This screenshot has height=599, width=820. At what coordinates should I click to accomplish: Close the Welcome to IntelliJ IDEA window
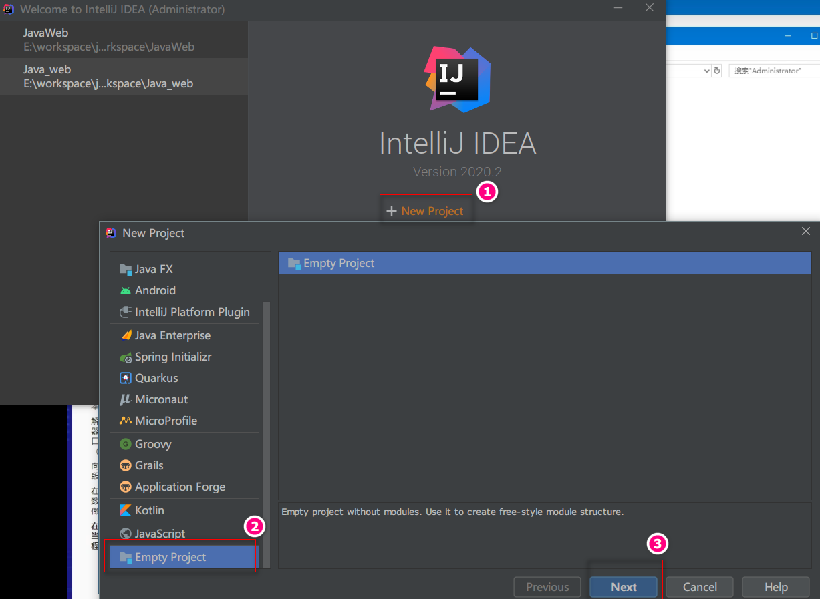[x=650, y=8]
